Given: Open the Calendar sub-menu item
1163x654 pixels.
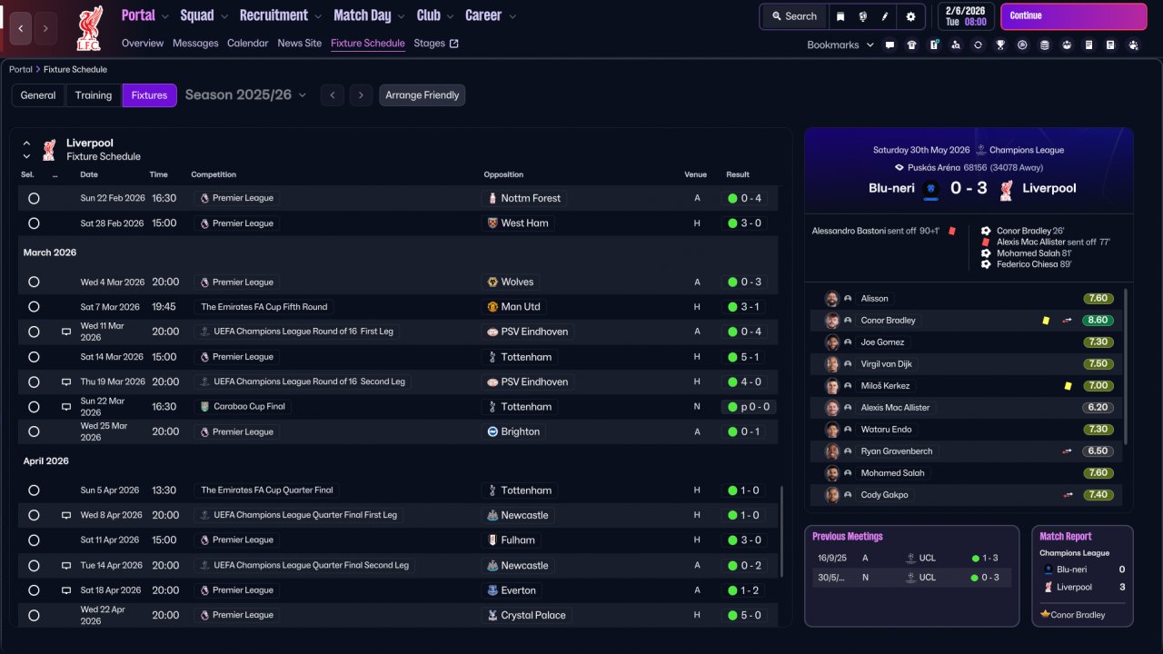Looking at the screenshot, I should [x=248, y=44].
